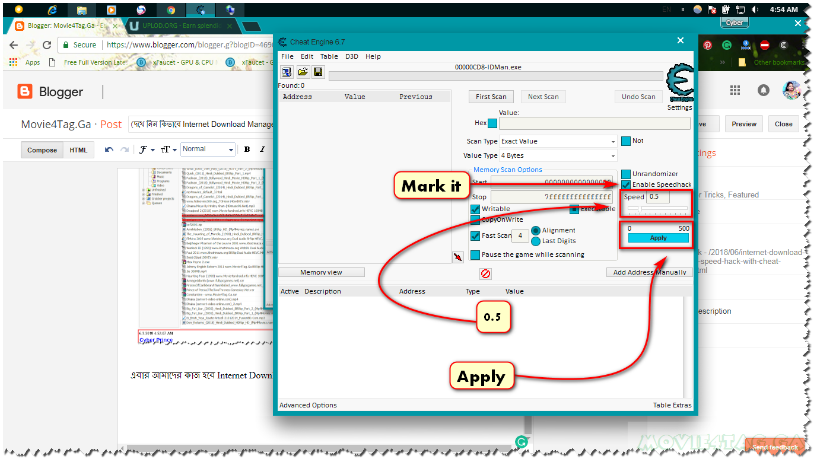Open the account profile picture

coord(792,90)
